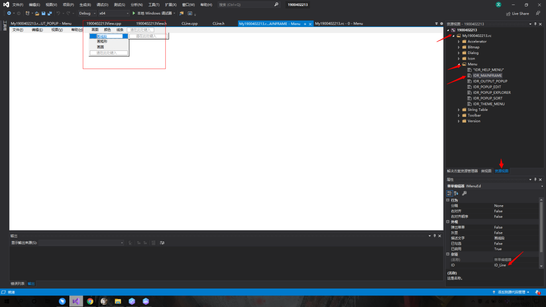Click the undo arrow icon

point(58,13)
